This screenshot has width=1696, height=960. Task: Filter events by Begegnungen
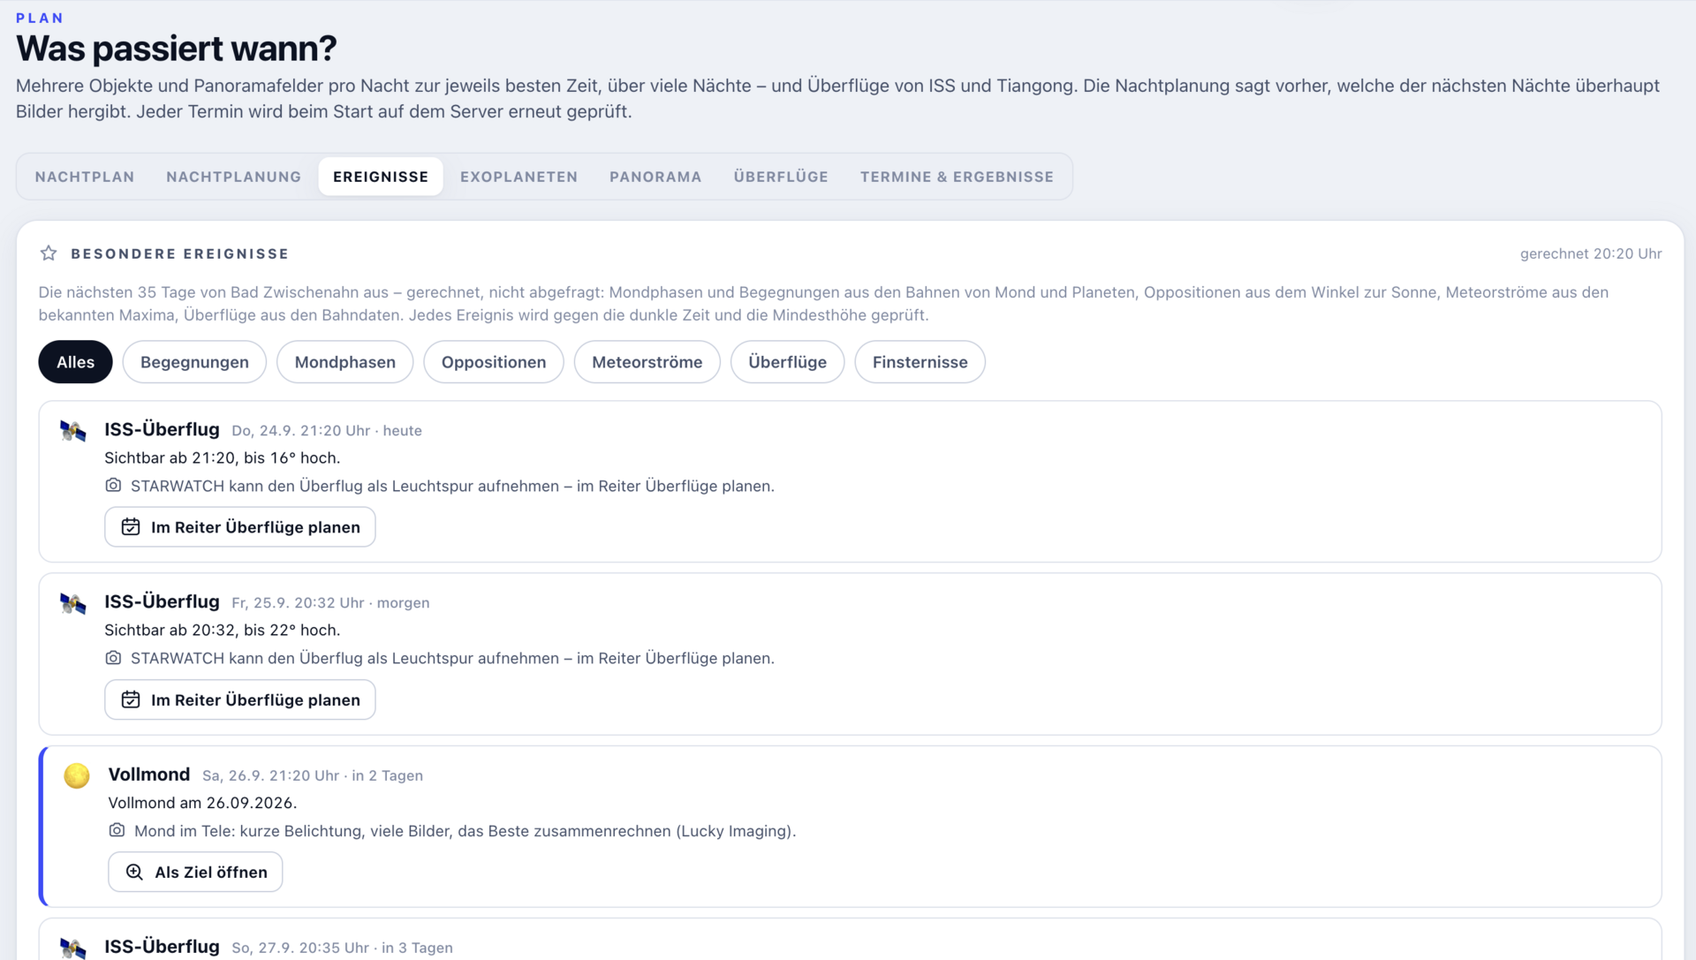pyautogui.click(x=194, y=362)
